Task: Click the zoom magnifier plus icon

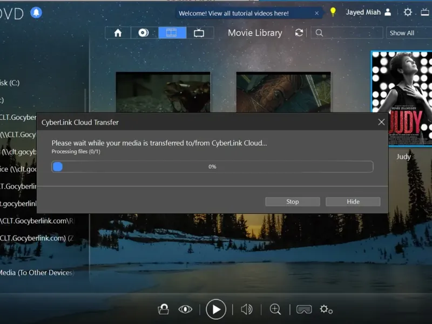Action: [275, 309]
